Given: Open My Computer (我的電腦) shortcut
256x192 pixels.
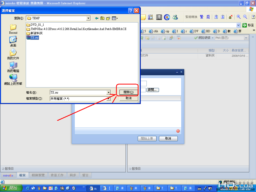Looking at the screenshot, I should point(13,67).
